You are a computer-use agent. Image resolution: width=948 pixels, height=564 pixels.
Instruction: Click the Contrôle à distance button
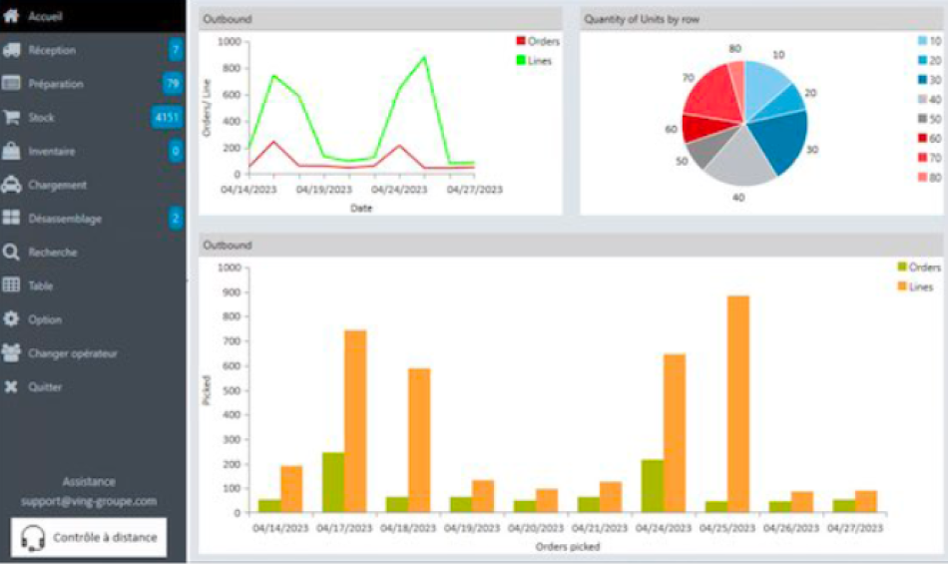pyautogui.click(x=89, y=537)
